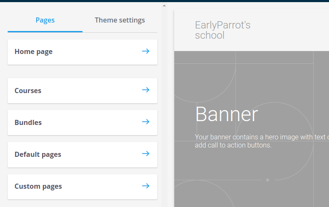The image size is (329, 207).
Task: Open the Theme settings tab
Action: [x=120, y=20]
